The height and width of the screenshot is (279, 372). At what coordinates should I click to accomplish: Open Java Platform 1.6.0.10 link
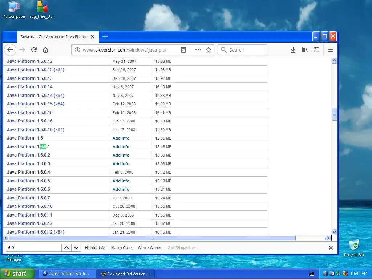[30, 206]
